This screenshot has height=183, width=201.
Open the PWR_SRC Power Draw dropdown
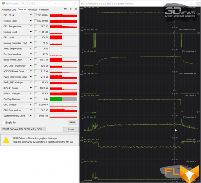pos(31,77)
